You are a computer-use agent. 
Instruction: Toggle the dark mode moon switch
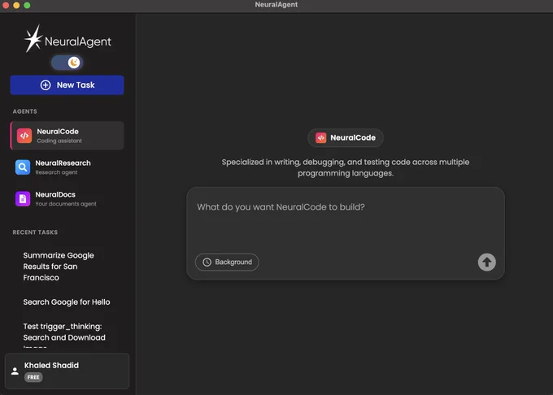pyautogui.click(x=67, y=63)
